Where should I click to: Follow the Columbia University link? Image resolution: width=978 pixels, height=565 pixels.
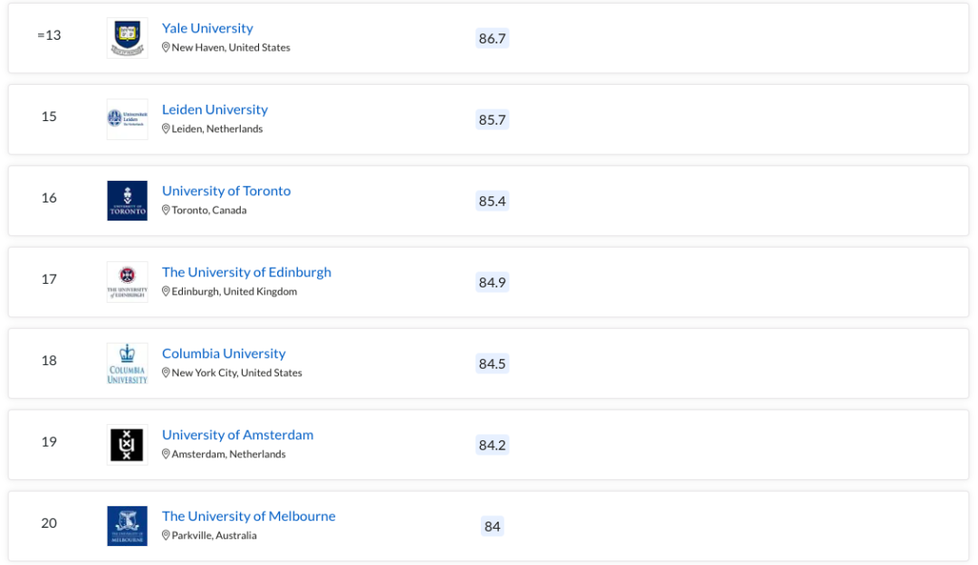click(x=224, y=353)
